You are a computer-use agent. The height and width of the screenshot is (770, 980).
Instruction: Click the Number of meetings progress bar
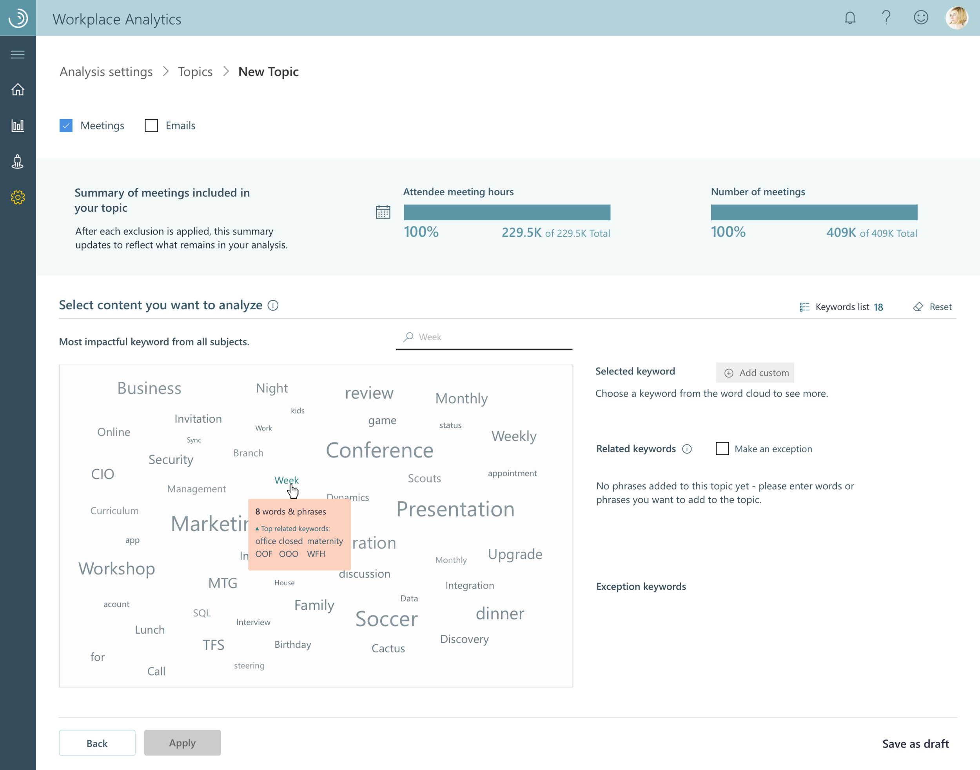tap(814, 212)
